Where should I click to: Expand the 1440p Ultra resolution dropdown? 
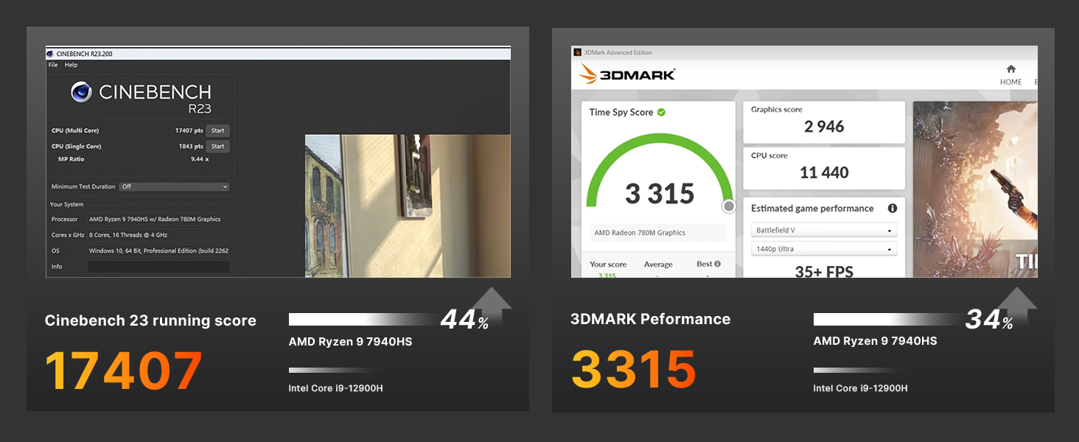[x=824, y=249]
